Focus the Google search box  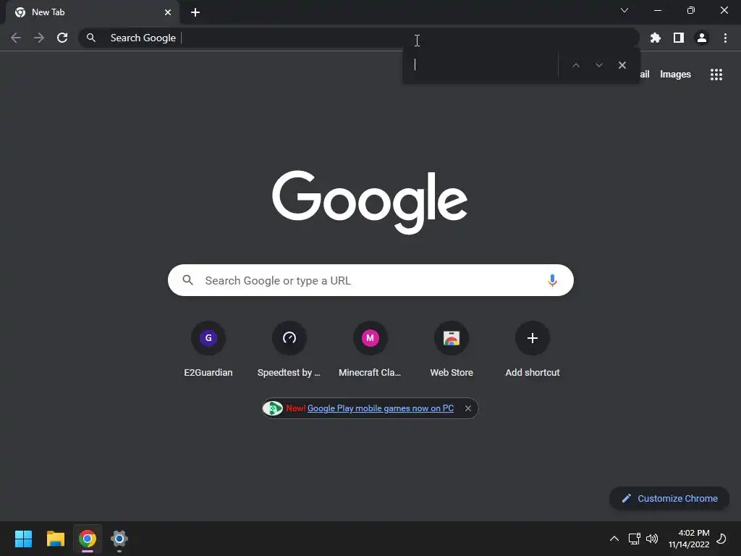370,280
